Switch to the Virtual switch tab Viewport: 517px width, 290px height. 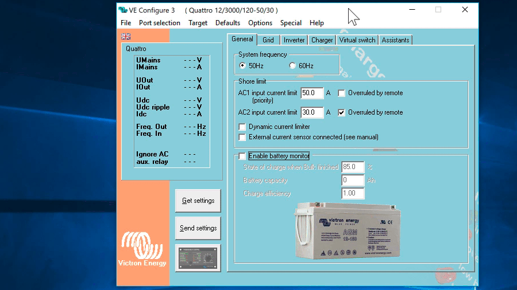(x=357, y=40)
